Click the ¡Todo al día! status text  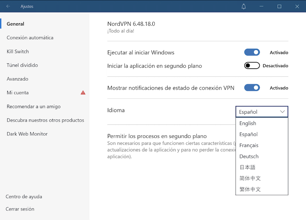(x=120, y=31)
